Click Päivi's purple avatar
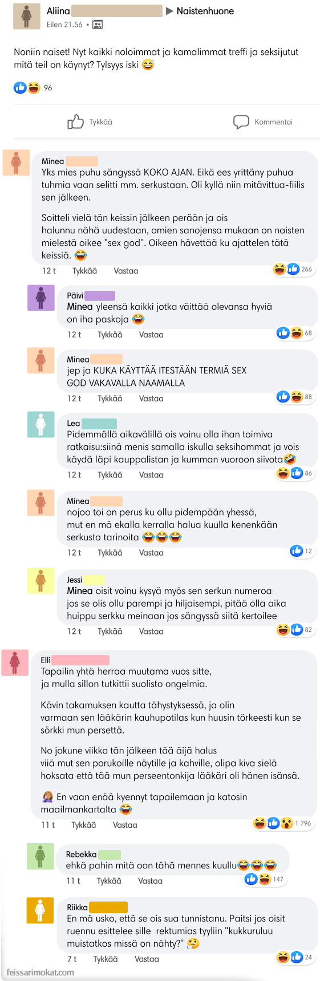Image resolution: width=320 pixels, height=981 pixels. [41, 297]
